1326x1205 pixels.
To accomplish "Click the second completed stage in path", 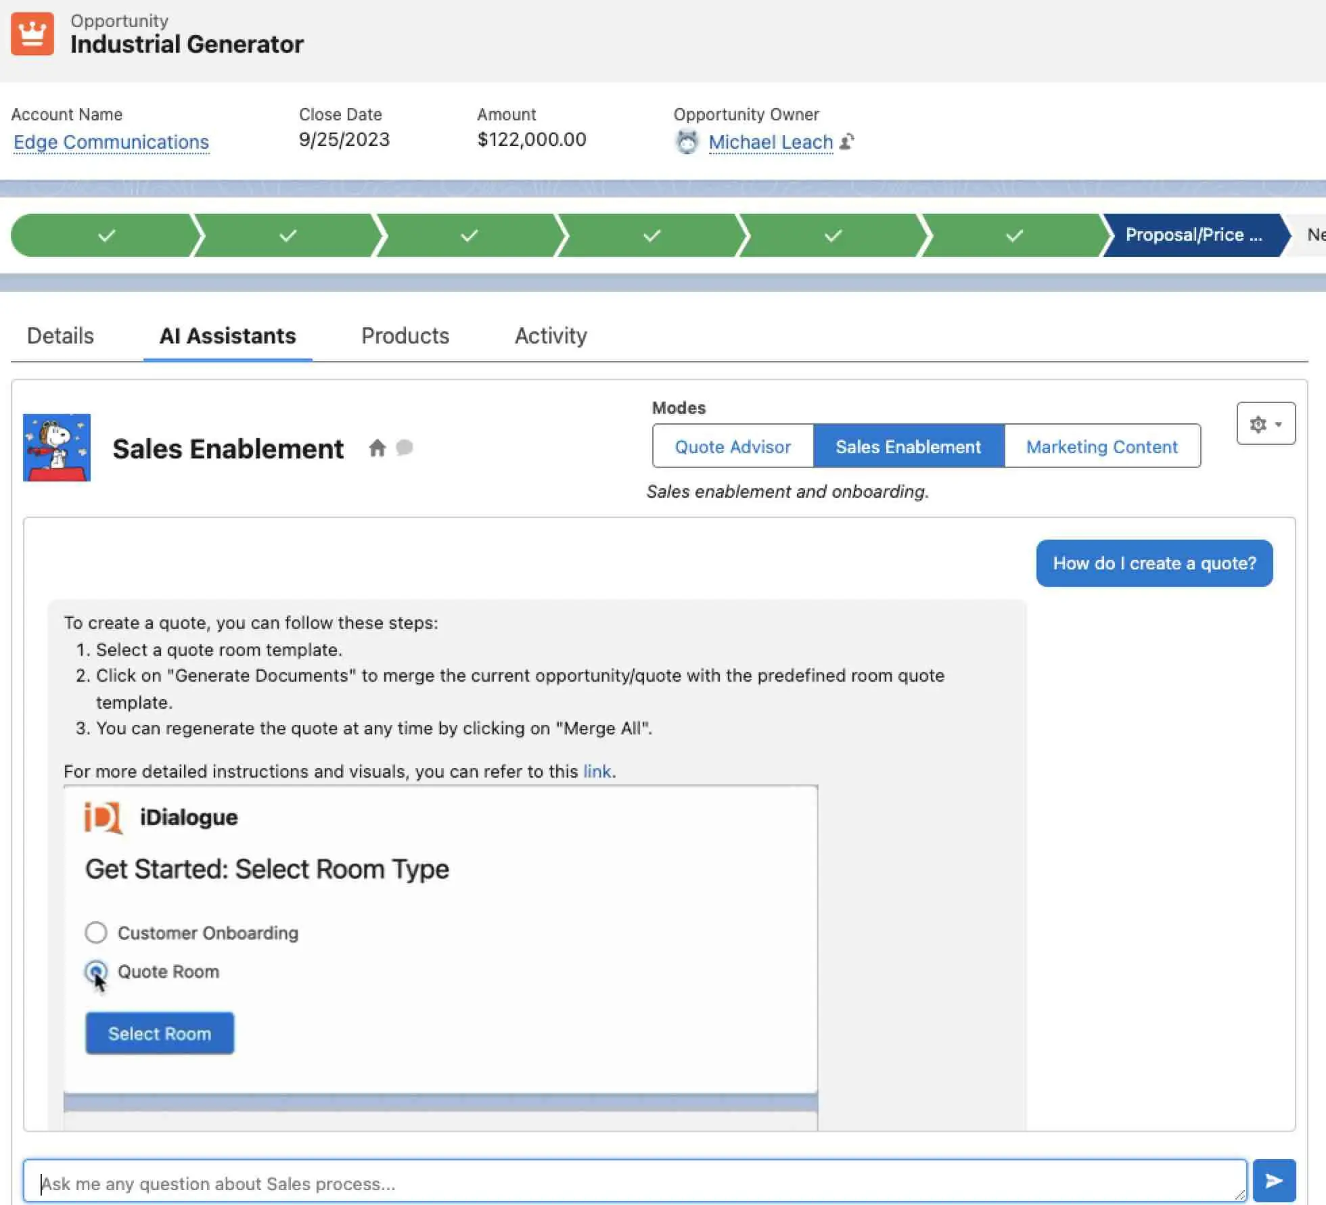I will pos(288,235).
